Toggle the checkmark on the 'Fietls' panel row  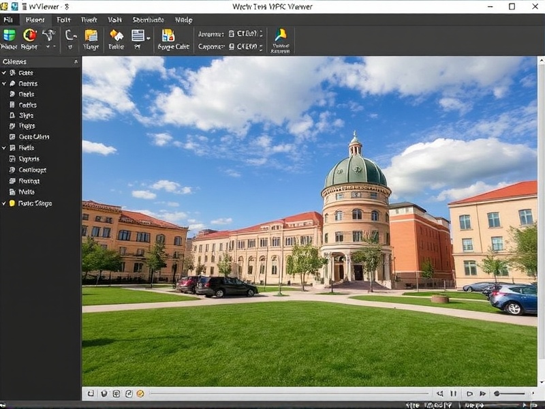pos(4,147)
